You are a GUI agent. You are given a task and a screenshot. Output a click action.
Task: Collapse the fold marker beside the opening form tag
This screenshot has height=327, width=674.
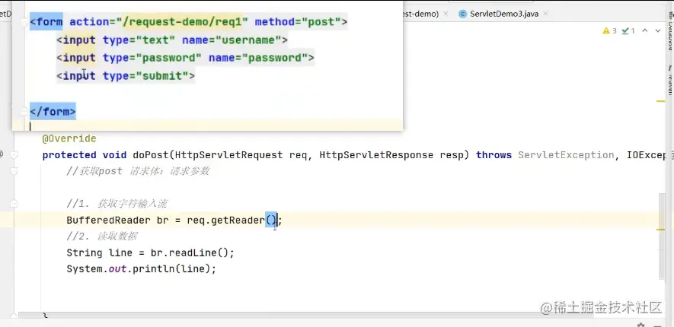coord(24,22)
